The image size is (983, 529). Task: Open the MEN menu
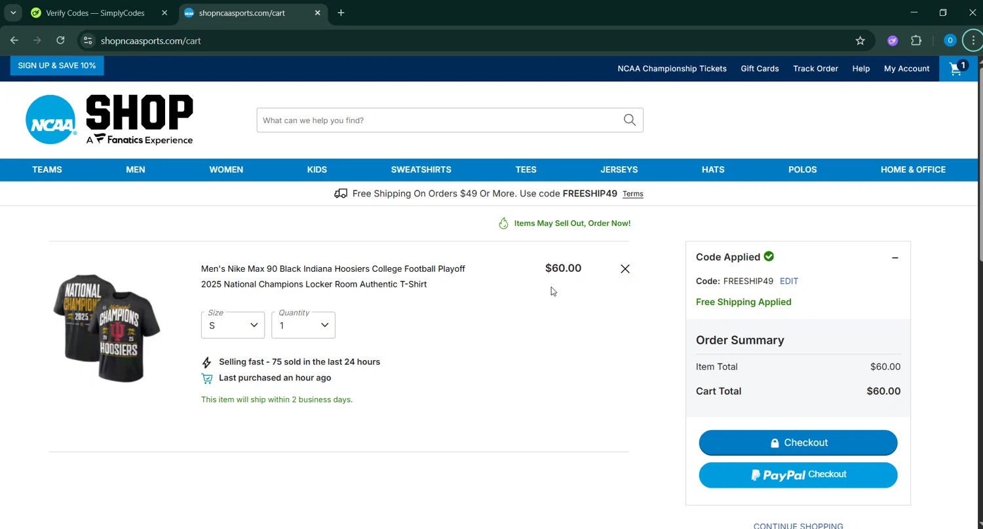click(x=136, y=170)
